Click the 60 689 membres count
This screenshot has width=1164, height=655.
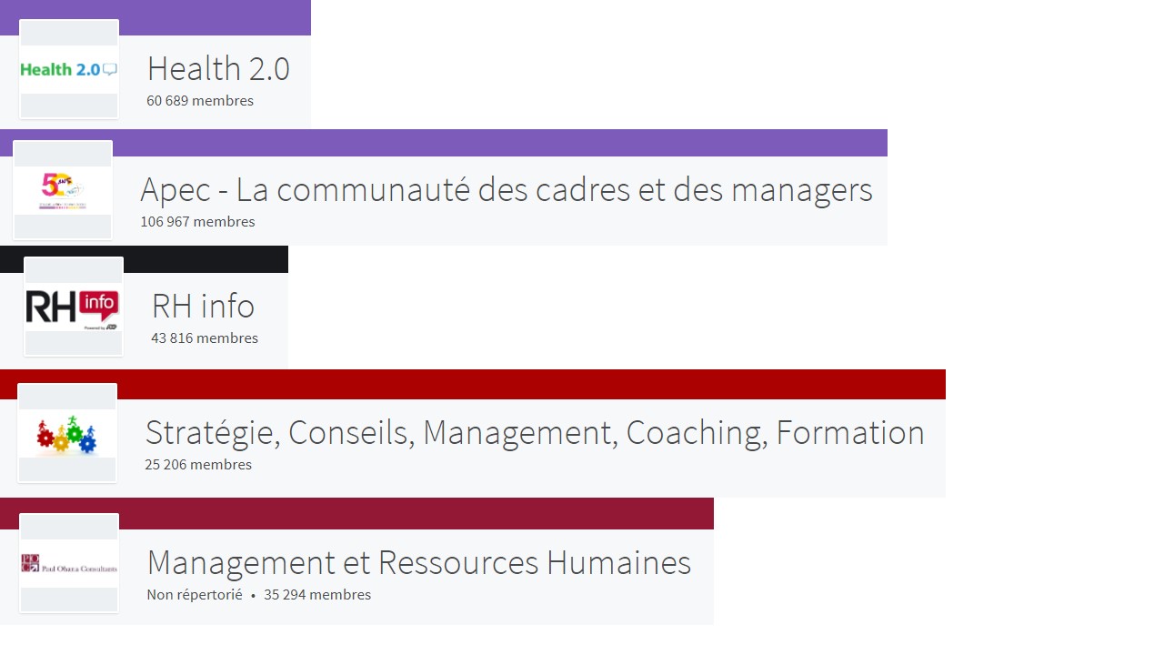(200, 101)
